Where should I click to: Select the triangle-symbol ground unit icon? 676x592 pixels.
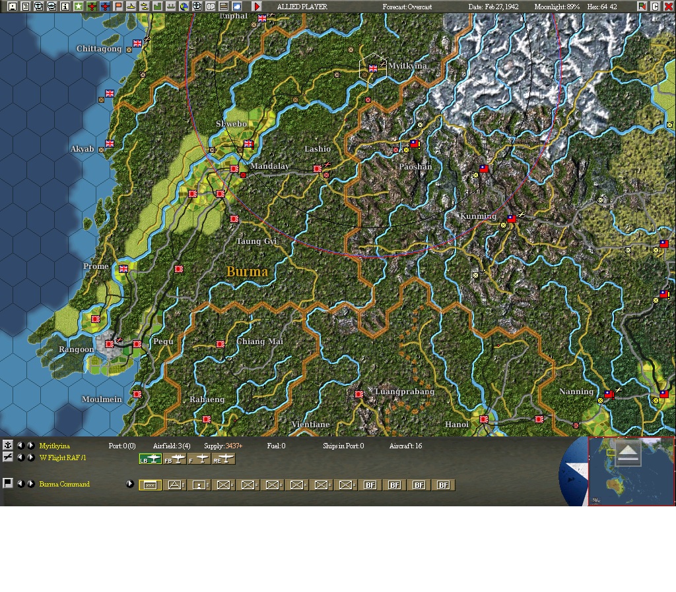(x=174, y=485)
